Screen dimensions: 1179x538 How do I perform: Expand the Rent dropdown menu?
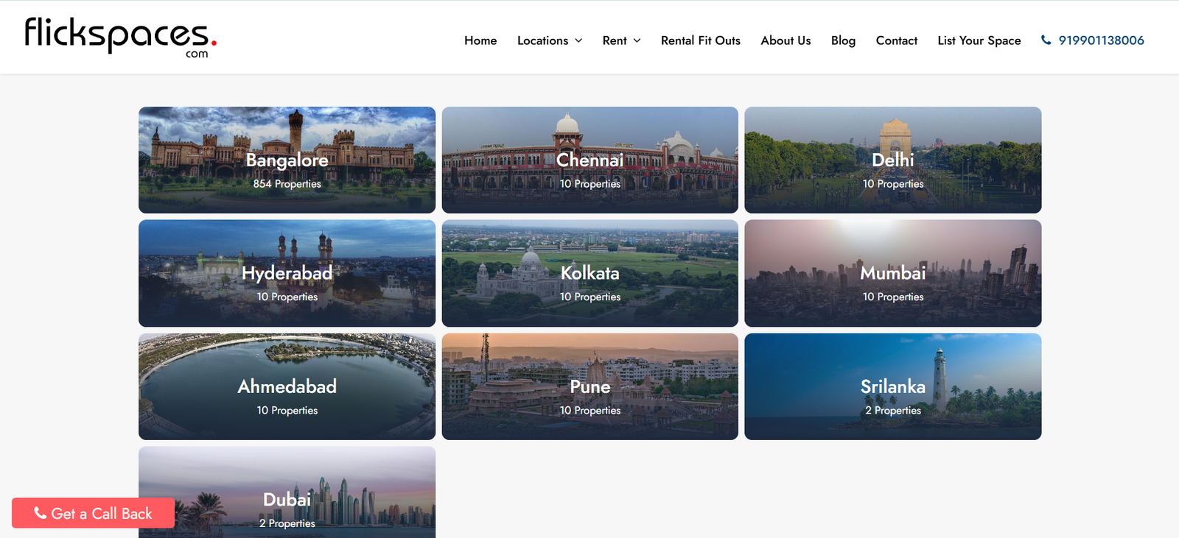point(621,40)
